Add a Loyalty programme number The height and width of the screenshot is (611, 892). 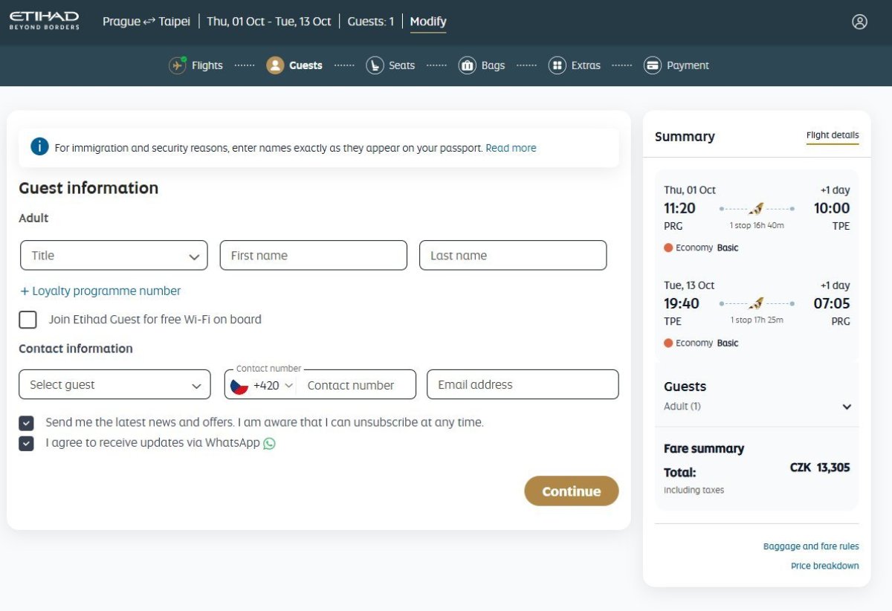click(100, 291)
